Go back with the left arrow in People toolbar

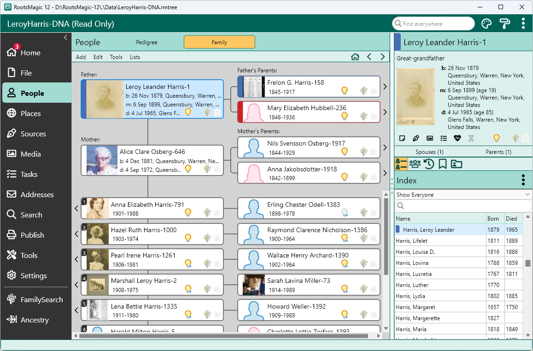point(369,57)
